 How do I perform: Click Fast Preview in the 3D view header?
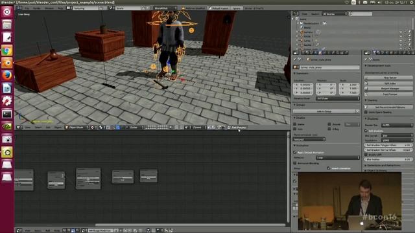pyautogui.click(x=237, y=128)
